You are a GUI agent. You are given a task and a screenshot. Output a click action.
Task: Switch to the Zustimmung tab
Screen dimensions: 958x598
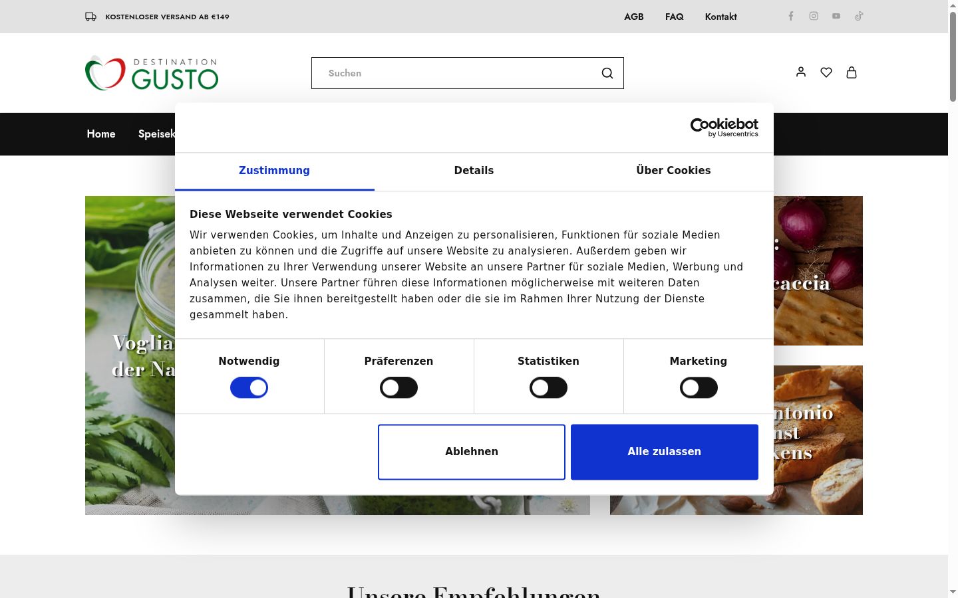275,171
